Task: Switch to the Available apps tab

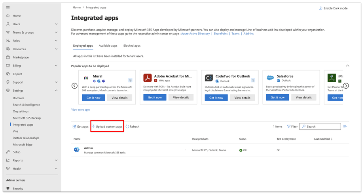Action: [x=108, y=46]
